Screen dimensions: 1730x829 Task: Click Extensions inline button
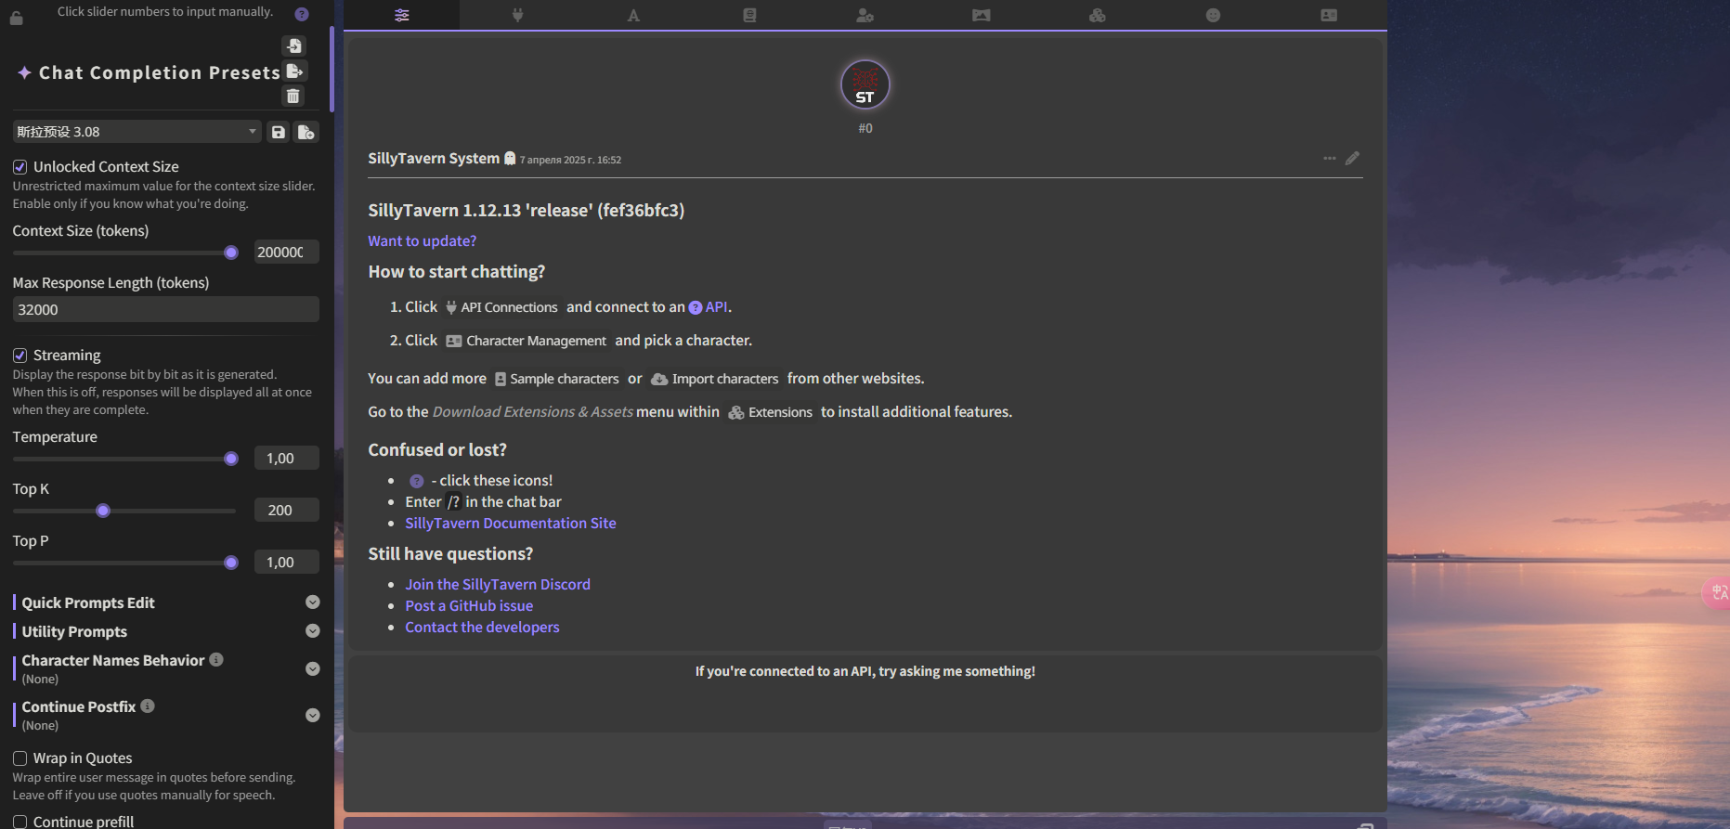point(771,412)
